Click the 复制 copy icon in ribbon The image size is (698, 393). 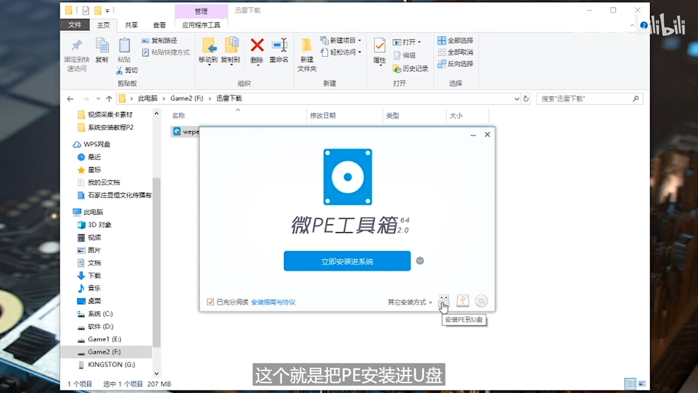point(101,45)
